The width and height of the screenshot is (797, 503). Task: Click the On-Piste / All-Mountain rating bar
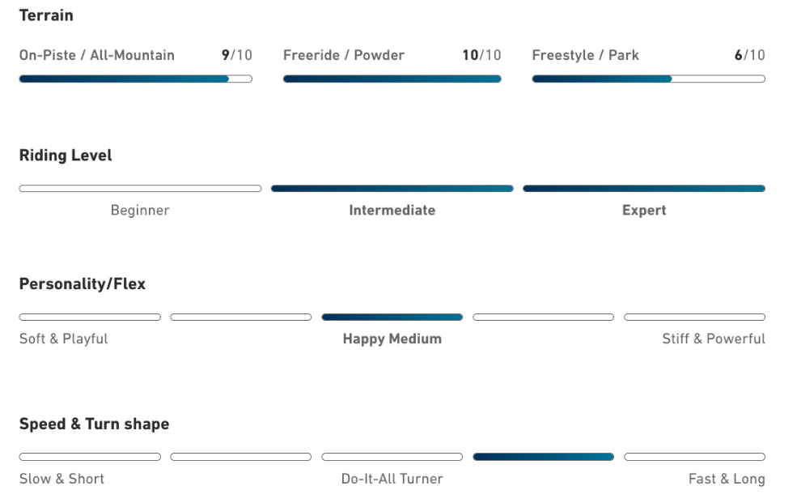point(135,79)
